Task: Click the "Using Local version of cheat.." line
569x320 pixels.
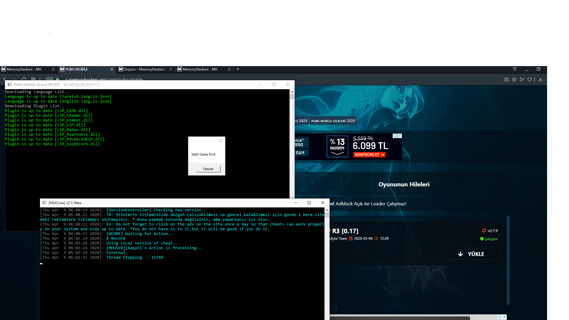Action: pyautogui.click(x=142, y=243)
